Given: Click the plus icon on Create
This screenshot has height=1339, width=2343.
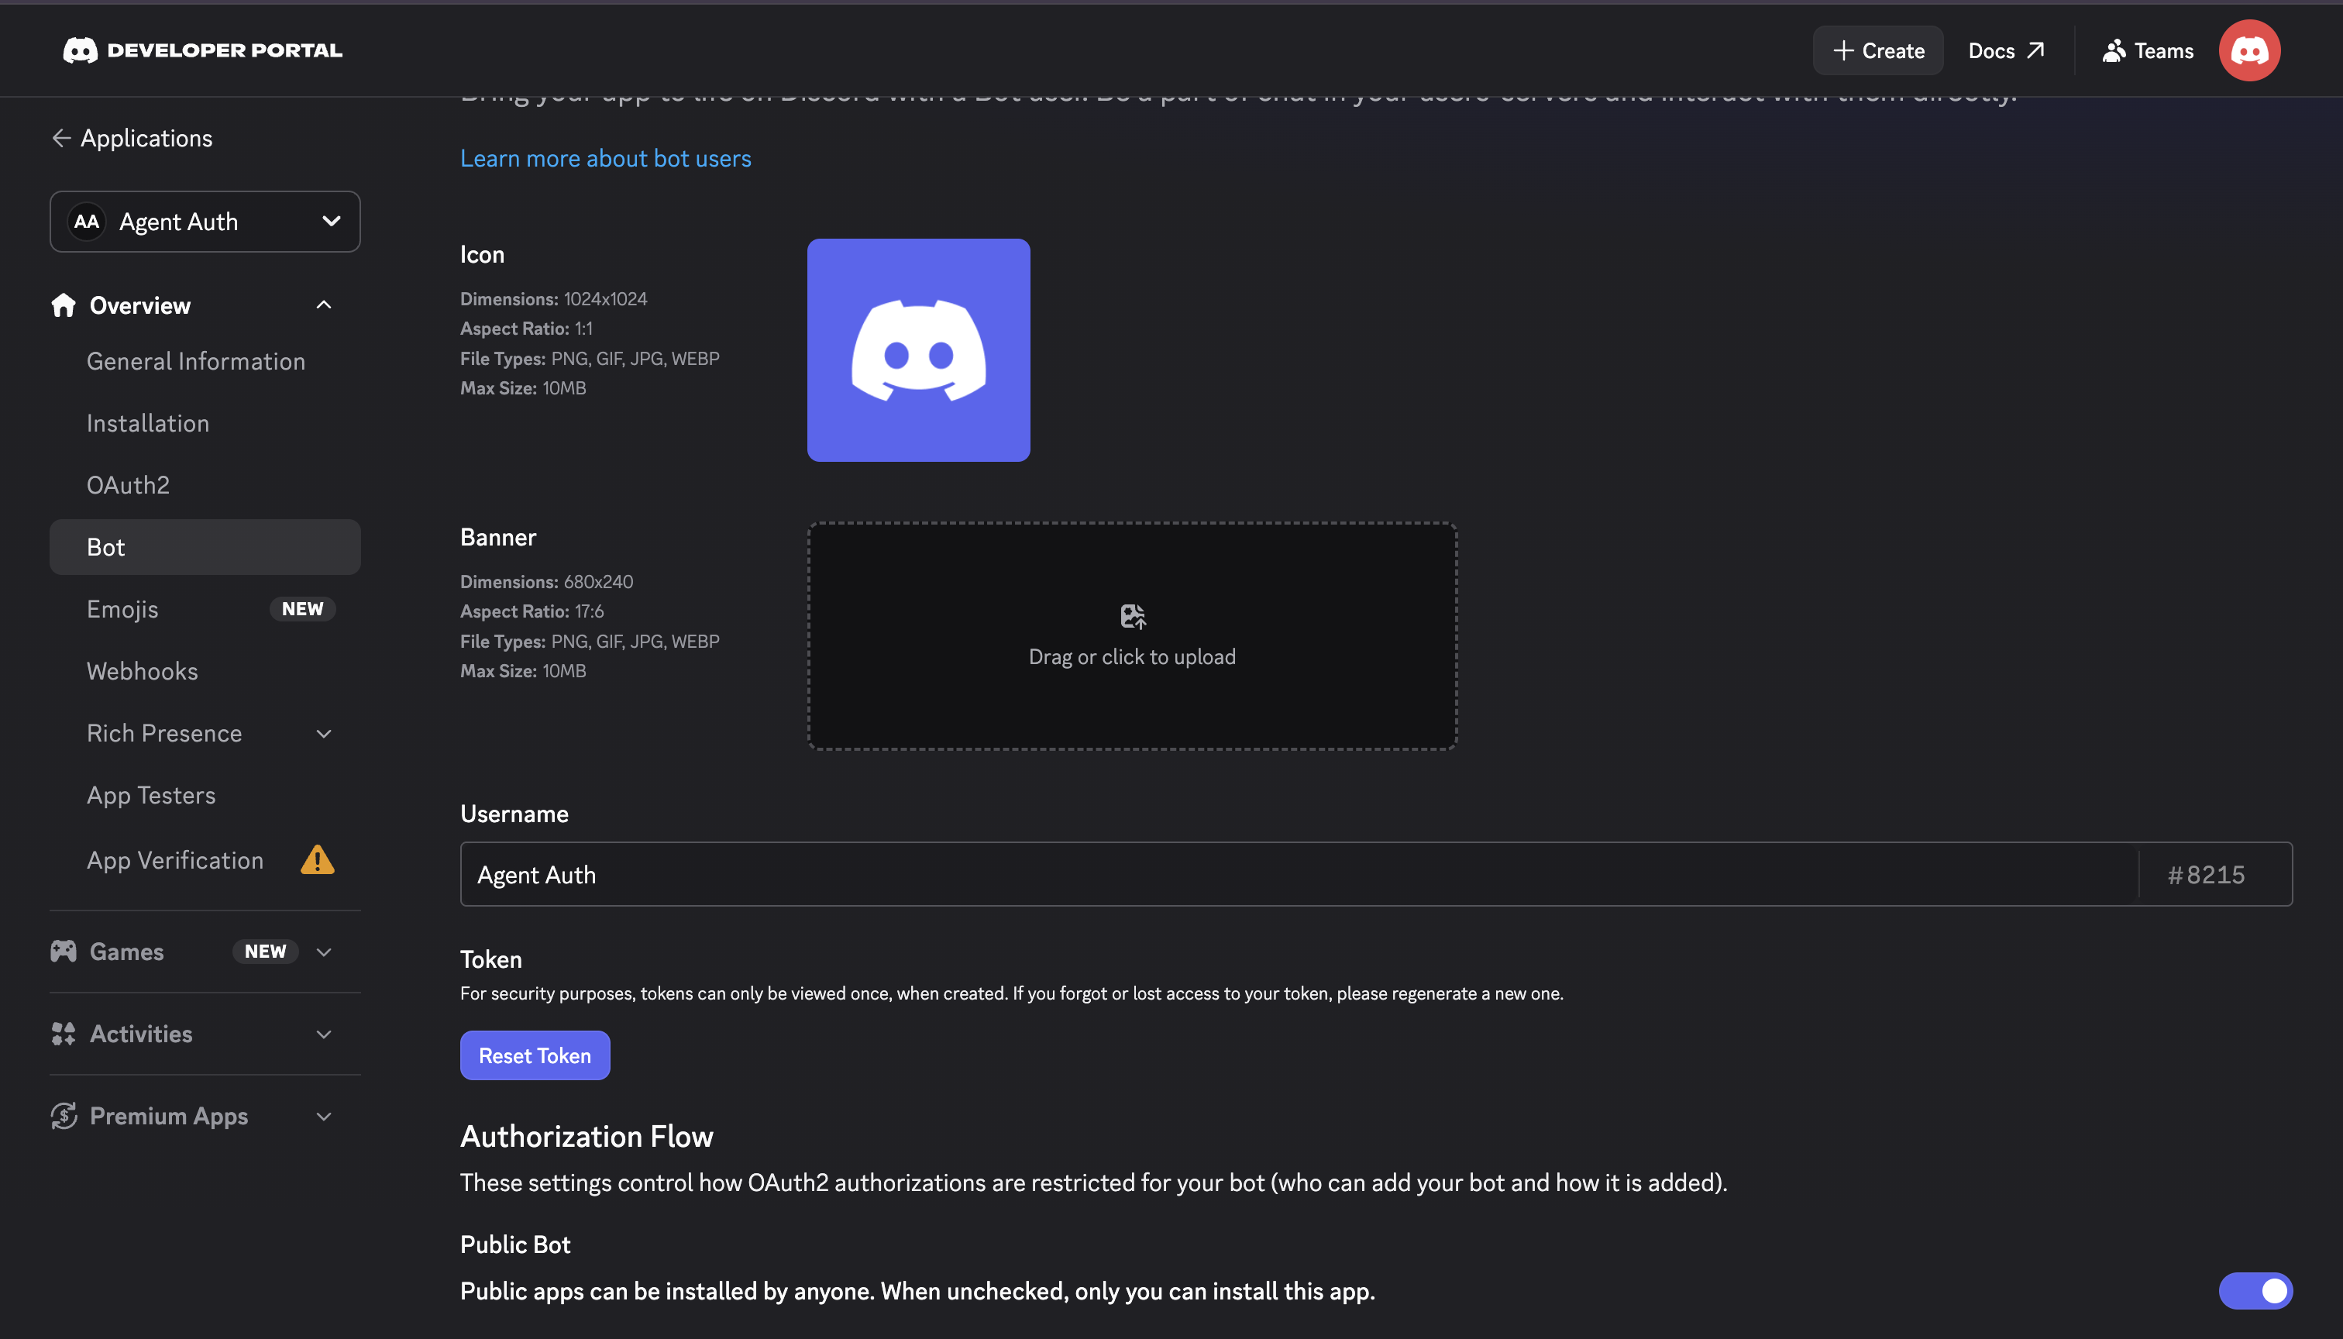Looking at the screenshot, I should (x=1842, y=50).
